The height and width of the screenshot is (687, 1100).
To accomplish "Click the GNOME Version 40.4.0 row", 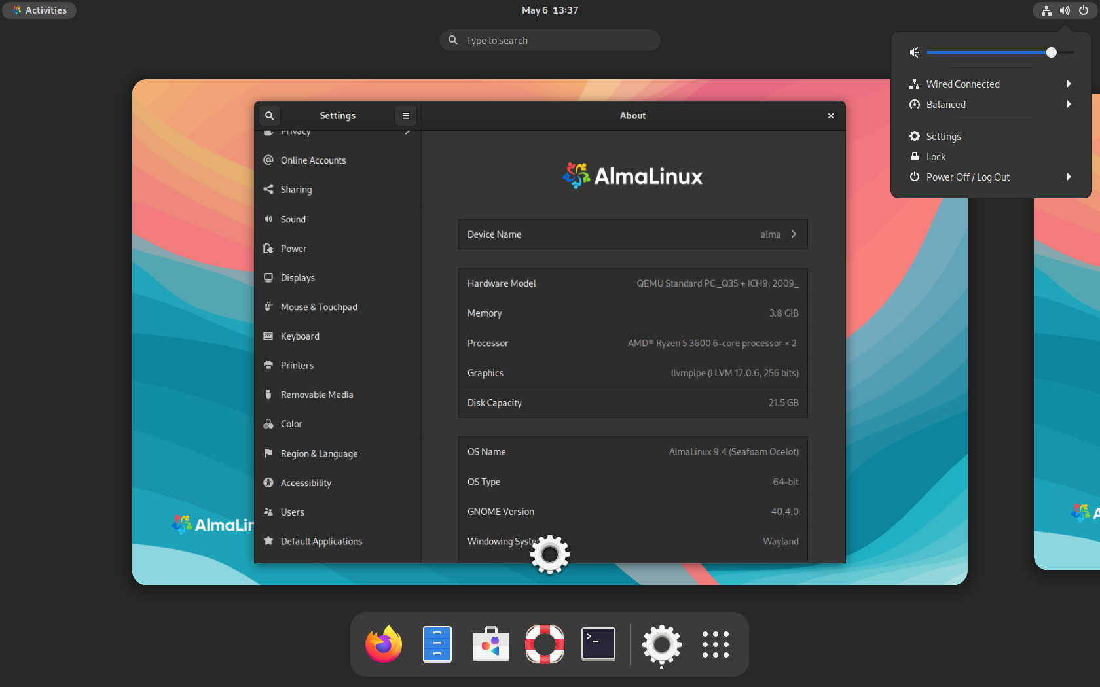I will pos(633,512).
